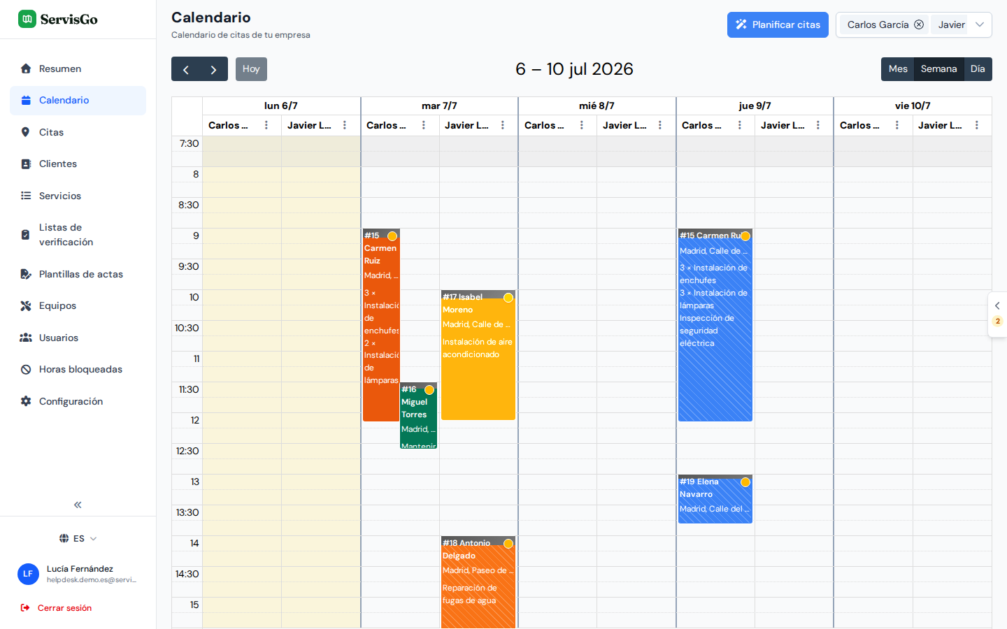Open Carlos column menu for lun 6/7
The width and height of the screenshot is (1007, 629).
coord(266,125)
